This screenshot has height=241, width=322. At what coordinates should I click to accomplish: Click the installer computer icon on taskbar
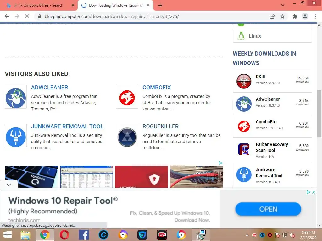point(201,235)
